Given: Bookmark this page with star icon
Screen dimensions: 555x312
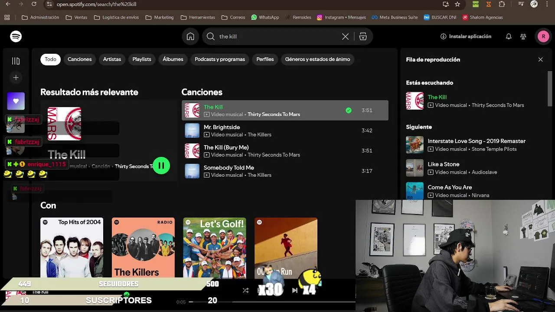Looking at the screenshot, I should [x=457, y=4].
